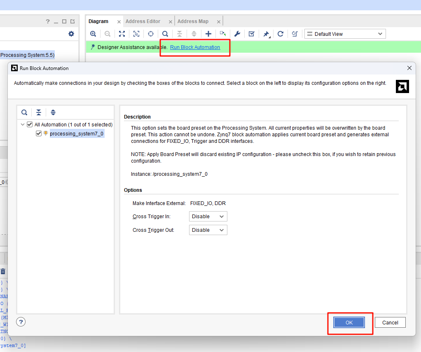Screen dimensions: 421x352
Task: Open dialog help with question mark button
Action: coord(21,322)
